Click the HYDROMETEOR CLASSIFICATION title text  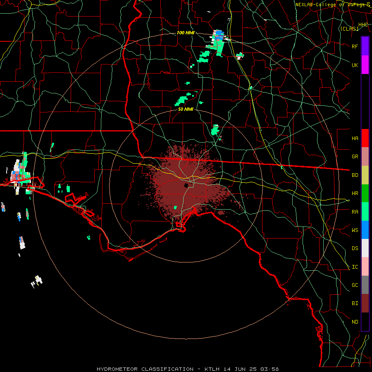(145, 369)
